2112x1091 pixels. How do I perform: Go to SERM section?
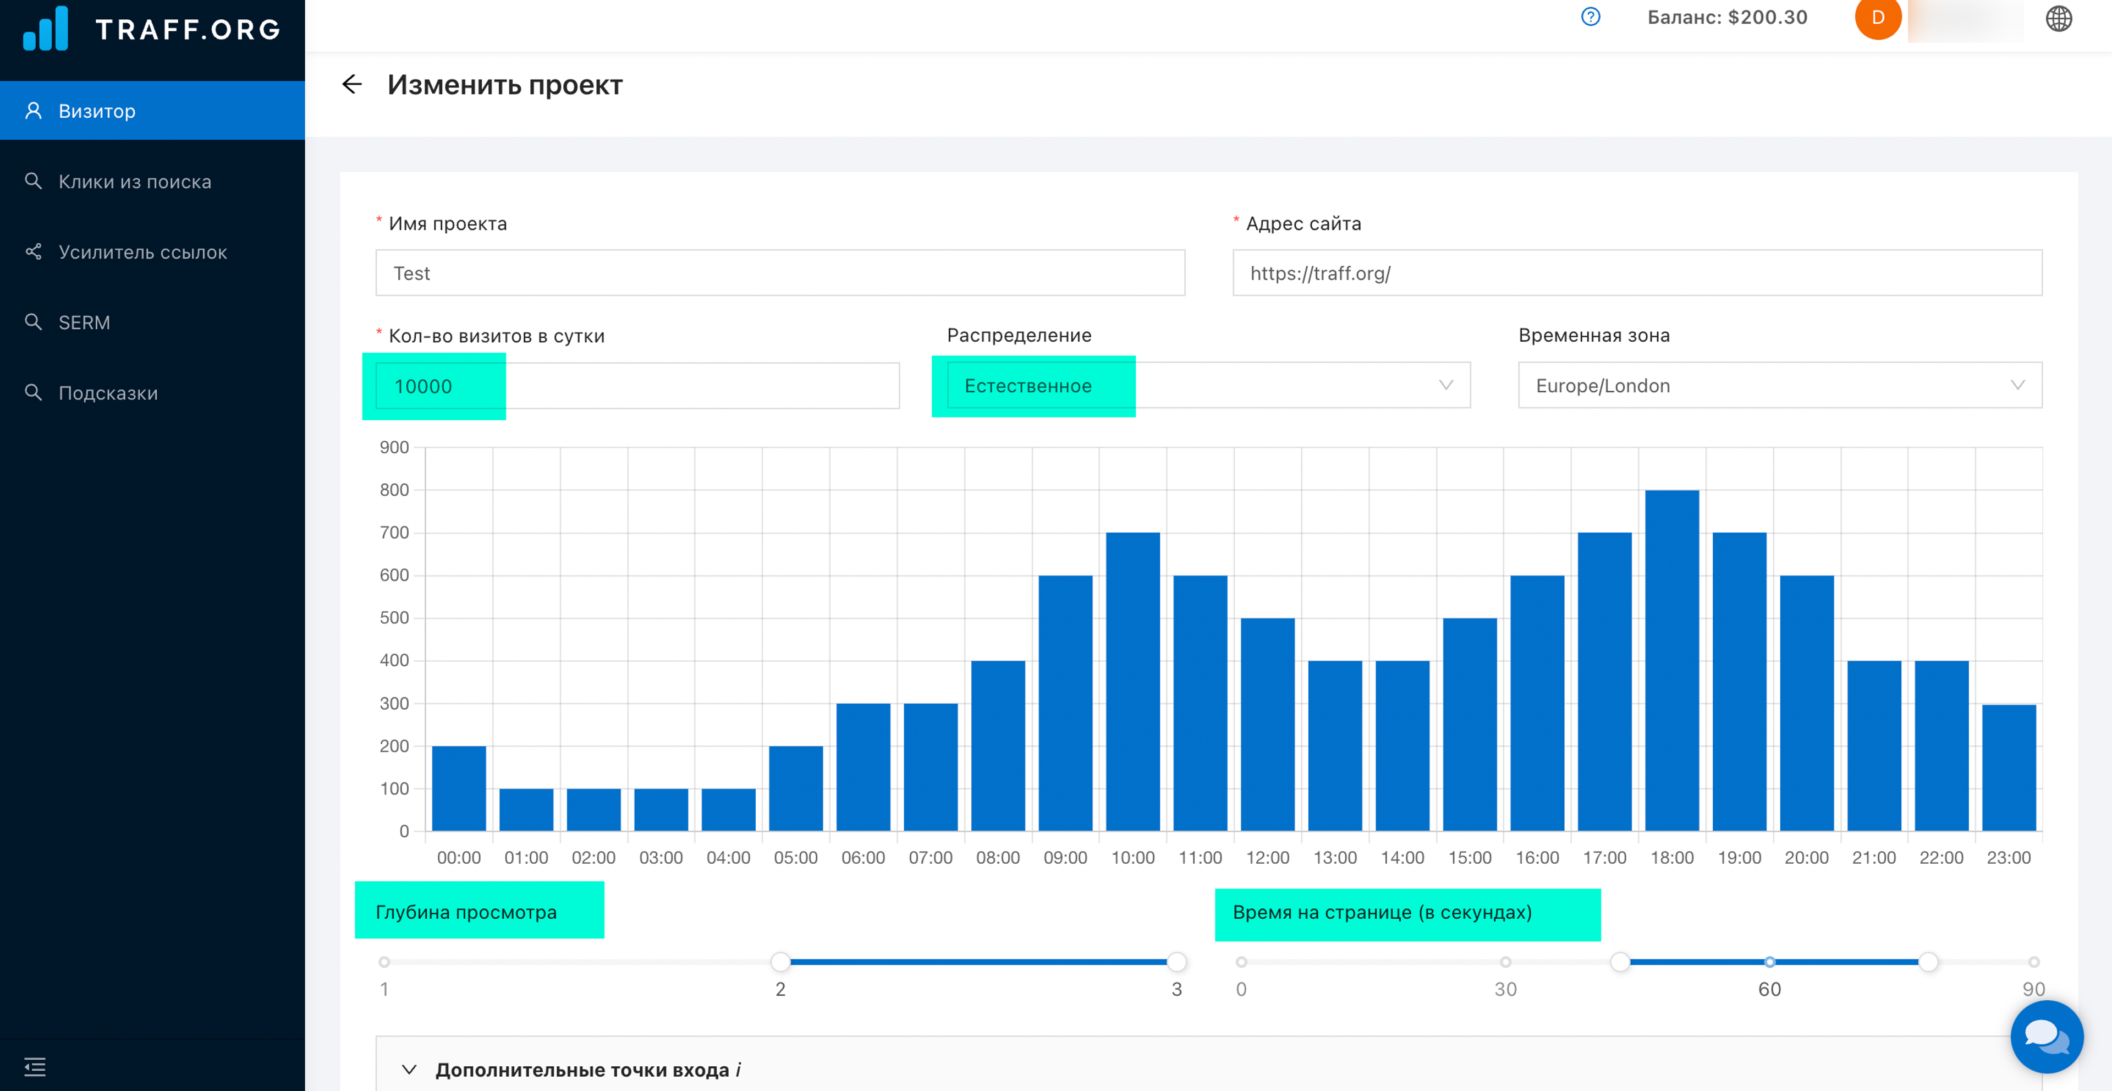coord(84,322)
